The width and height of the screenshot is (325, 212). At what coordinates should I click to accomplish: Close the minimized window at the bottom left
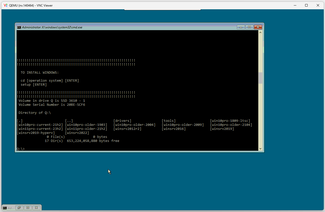pos(36,208)
